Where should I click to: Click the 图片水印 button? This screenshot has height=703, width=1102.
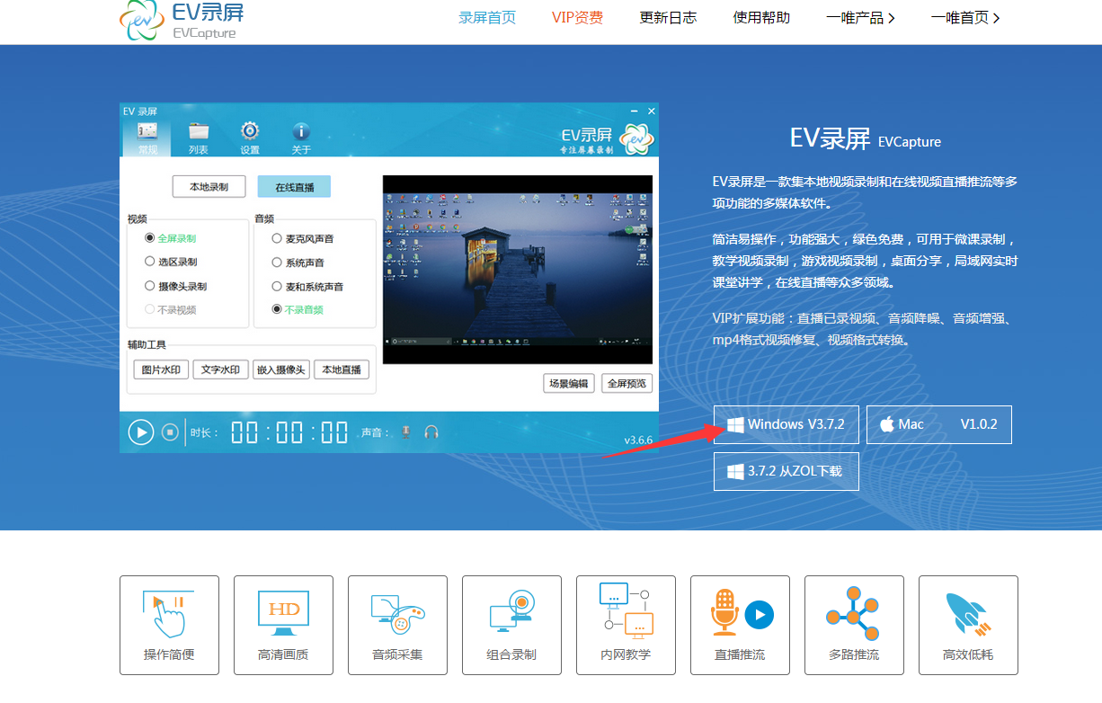(162, 369)
